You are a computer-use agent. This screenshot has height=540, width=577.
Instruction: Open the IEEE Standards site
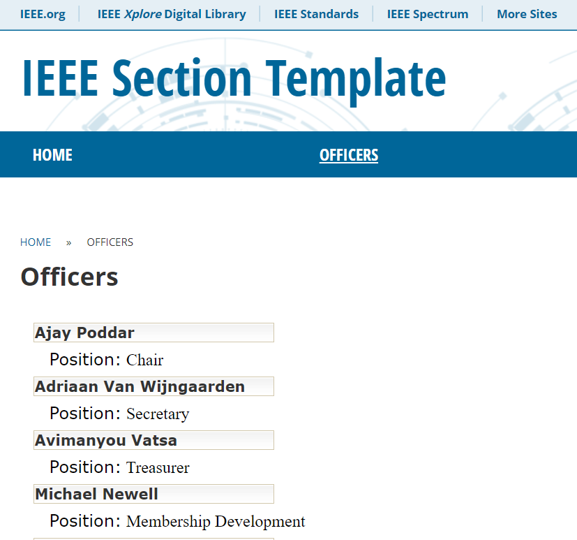tap(316, 13)
